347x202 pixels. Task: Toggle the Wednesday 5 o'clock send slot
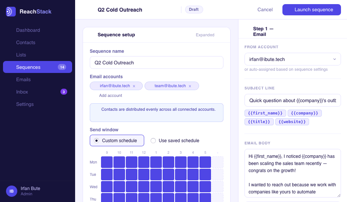[x=205, y=187]
